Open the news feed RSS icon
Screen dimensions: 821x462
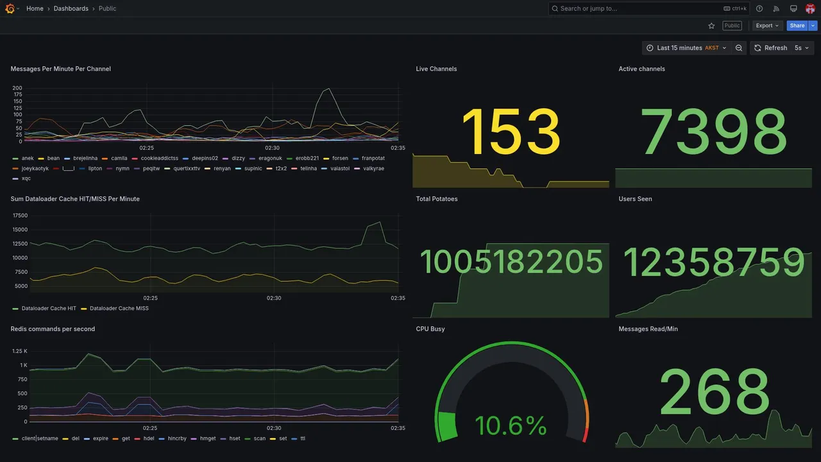776,8
